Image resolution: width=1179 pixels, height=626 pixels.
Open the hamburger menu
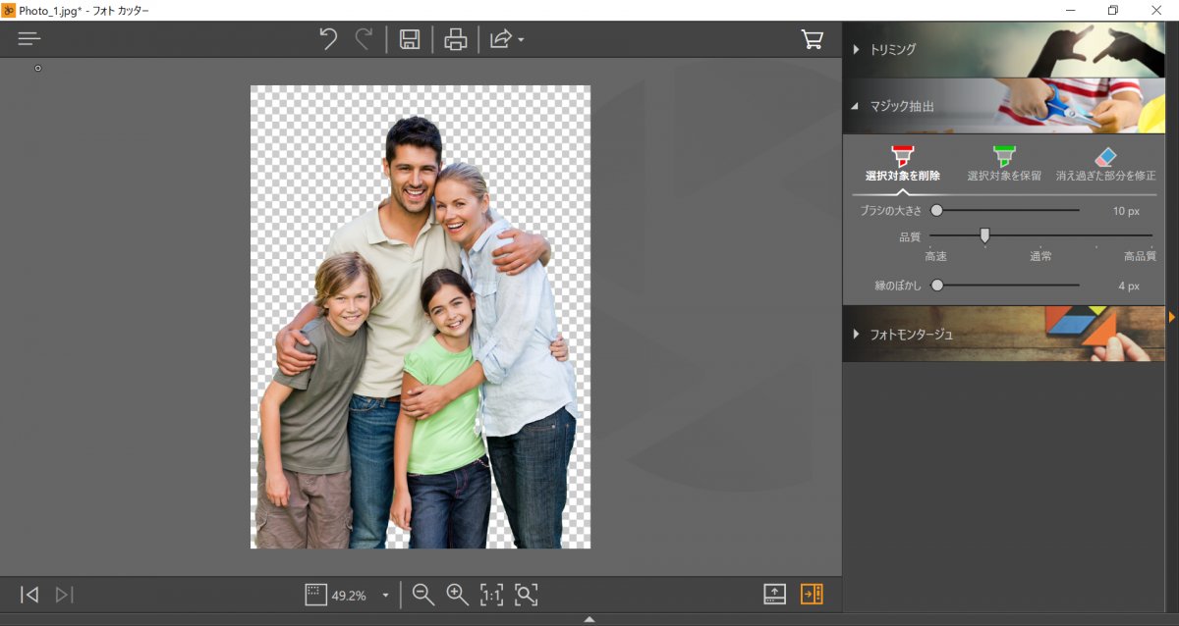(29, 39)
